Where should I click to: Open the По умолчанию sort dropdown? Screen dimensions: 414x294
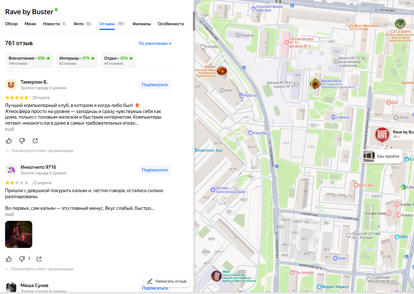point(155,44)
